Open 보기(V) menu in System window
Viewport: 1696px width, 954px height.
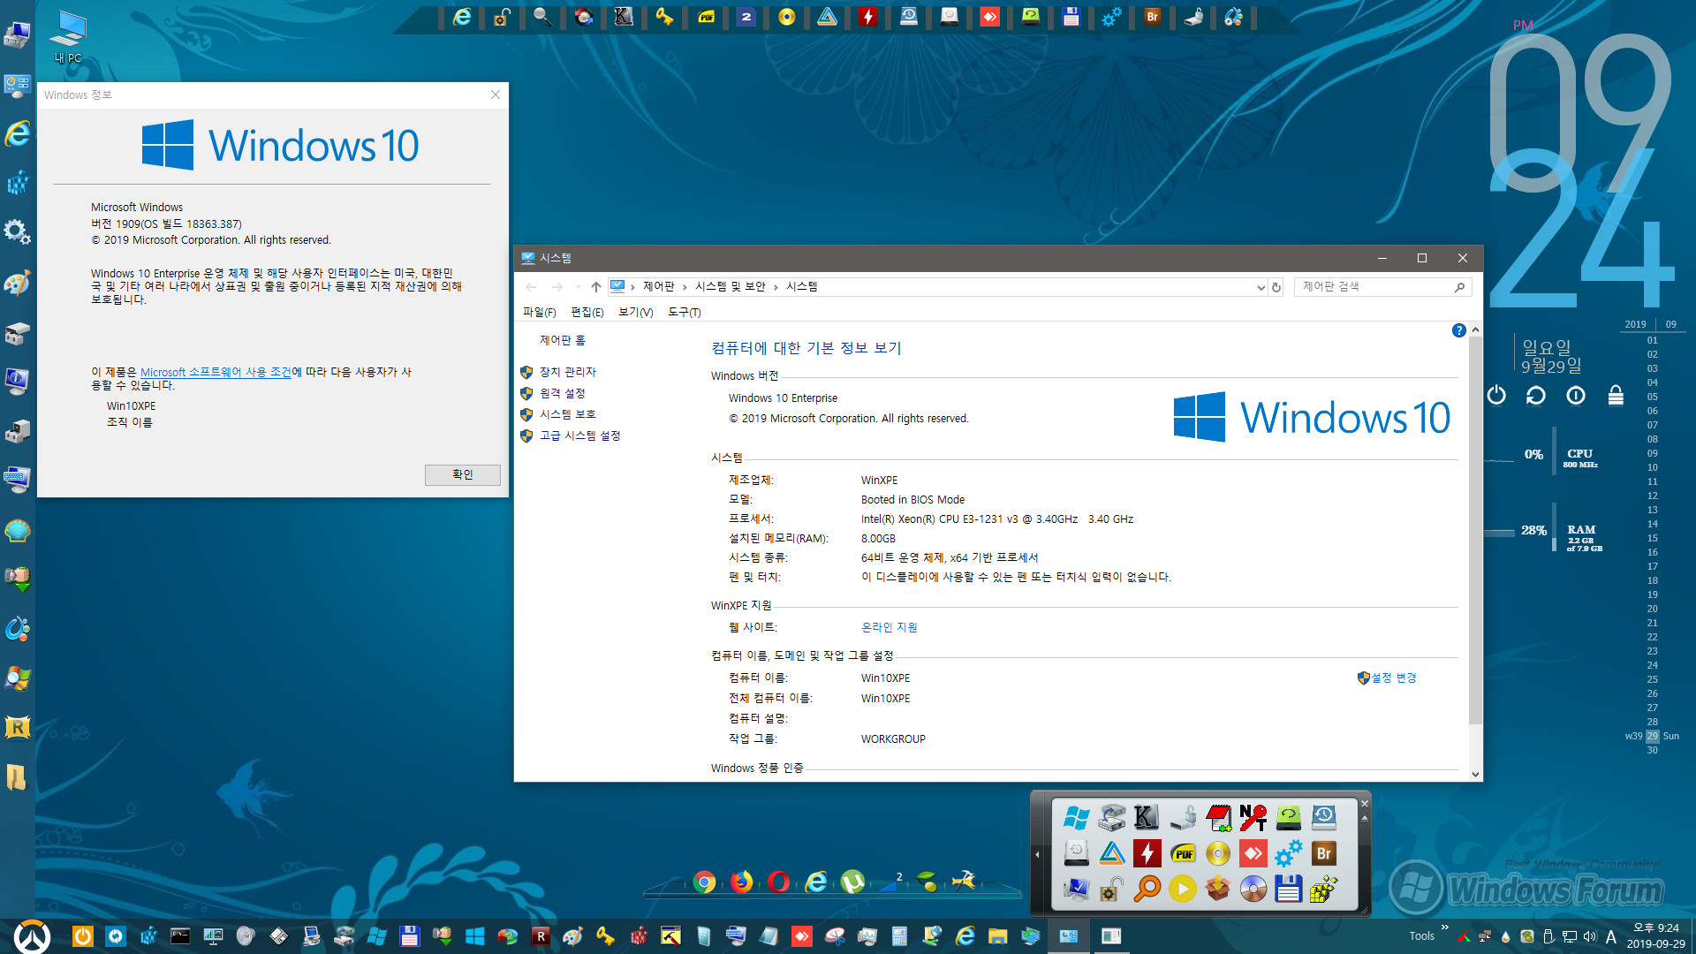[635, 312]
